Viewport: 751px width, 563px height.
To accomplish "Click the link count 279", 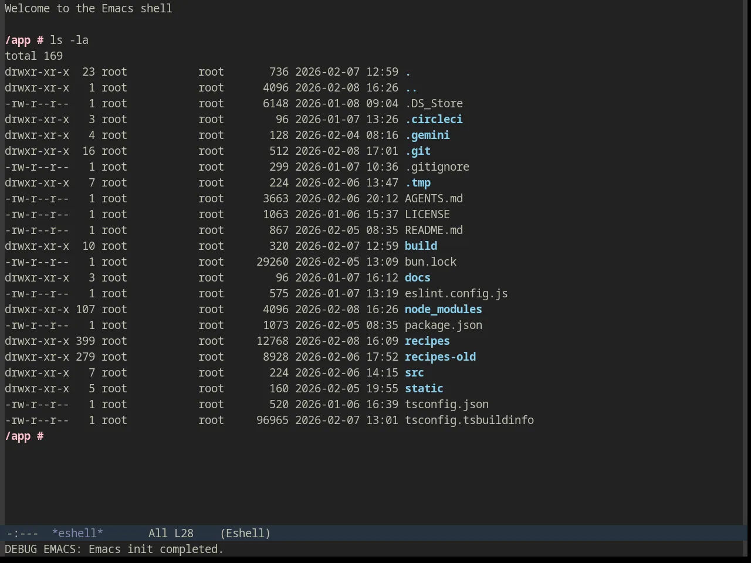I will pos(85,357).
